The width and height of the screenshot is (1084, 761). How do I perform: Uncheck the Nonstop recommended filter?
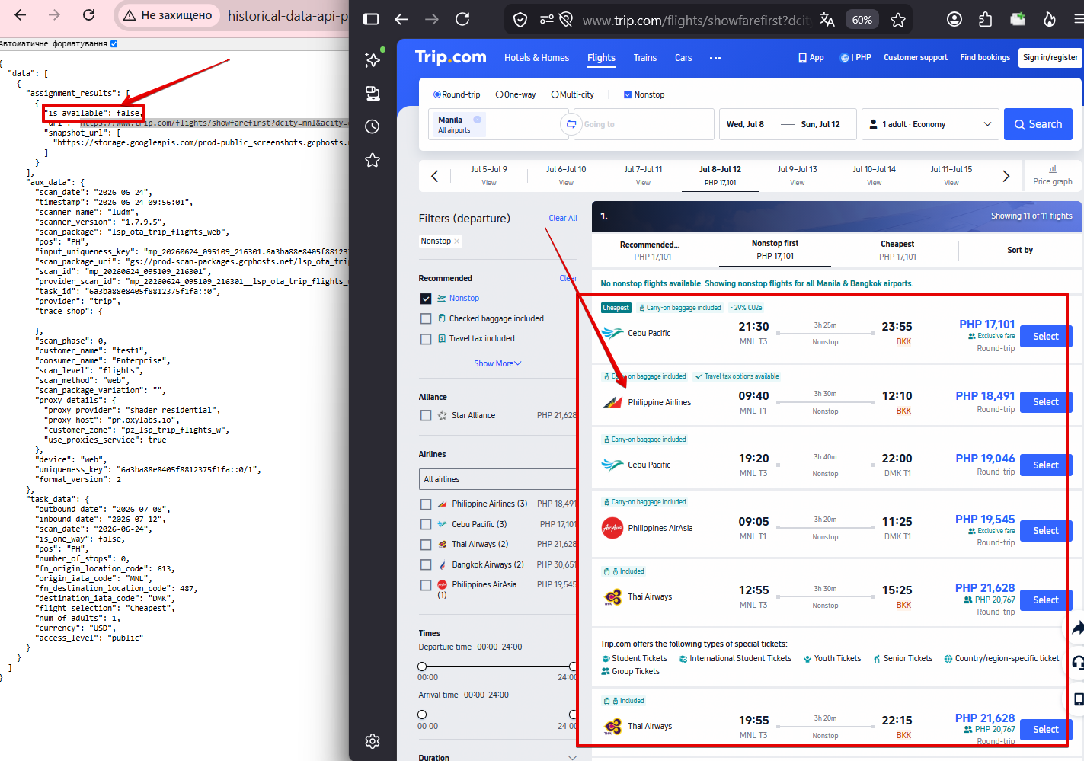426,299
